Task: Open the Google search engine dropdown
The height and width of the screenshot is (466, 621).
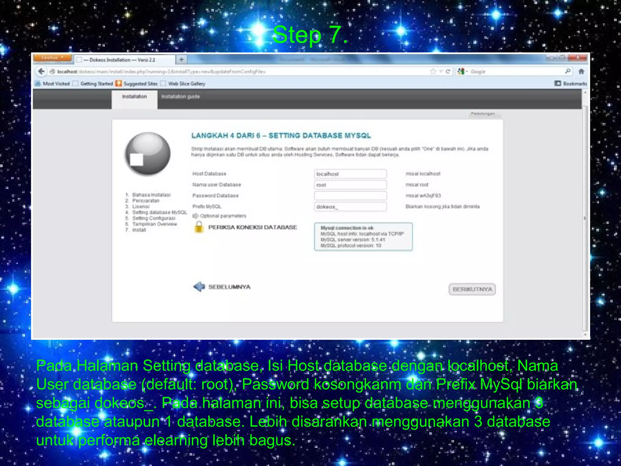Action: 463,72
